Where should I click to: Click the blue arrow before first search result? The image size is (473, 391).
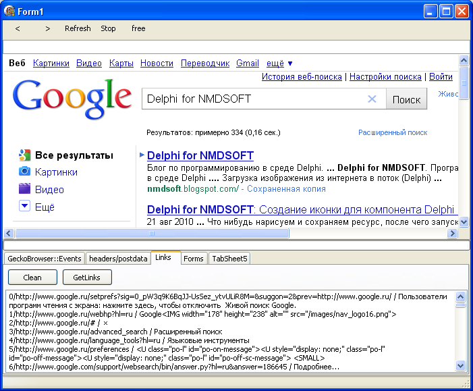[142, 155]
